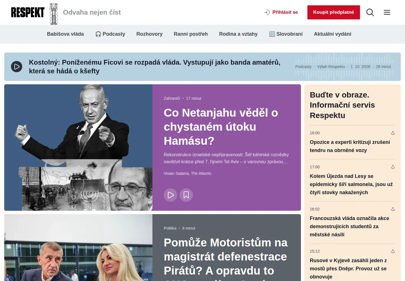The width and height of the screenshot is (405, 281).
Task: Click the Rekonstrukce izraelské nepřipravenosti excerpt
Action: 226,158
